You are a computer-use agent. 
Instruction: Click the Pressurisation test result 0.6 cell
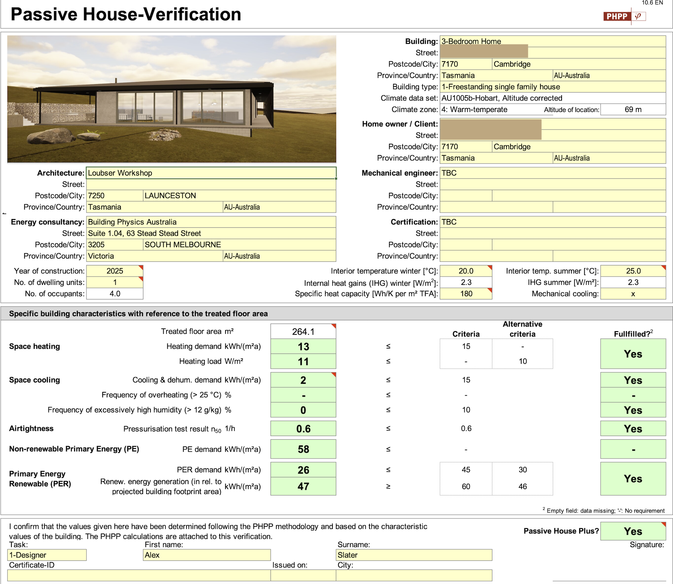[x=303, y=429]
